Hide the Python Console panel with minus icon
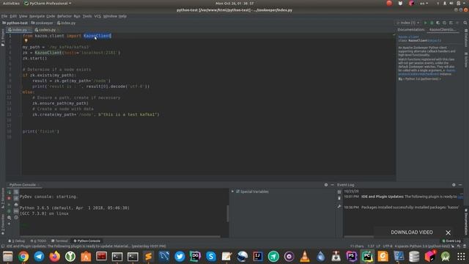Image resolution: width=469 pixels, height=264 pixels. 332,185
